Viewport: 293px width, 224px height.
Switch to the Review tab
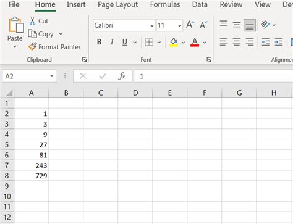[231, 4]
